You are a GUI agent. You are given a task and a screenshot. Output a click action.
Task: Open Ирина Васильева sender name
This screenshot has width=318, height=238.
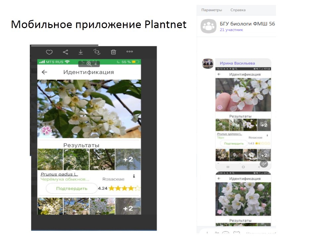point(237,63)
